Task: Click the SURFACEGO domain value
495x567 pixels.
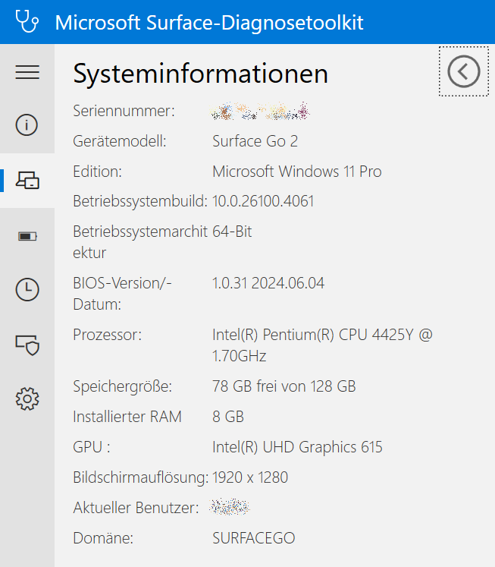Action: 253,538
